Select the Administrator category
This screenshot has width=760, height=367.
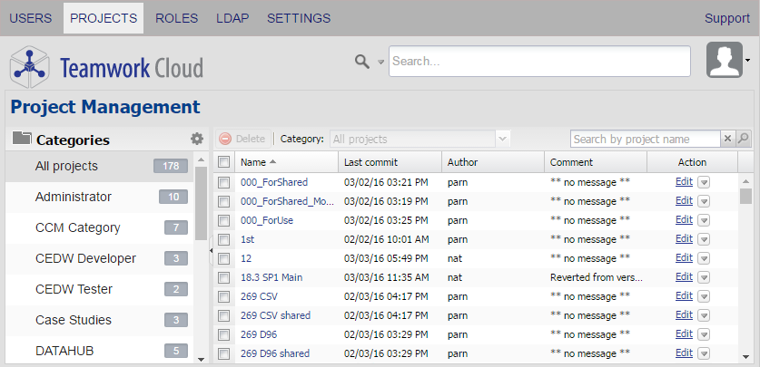point(99,197)
